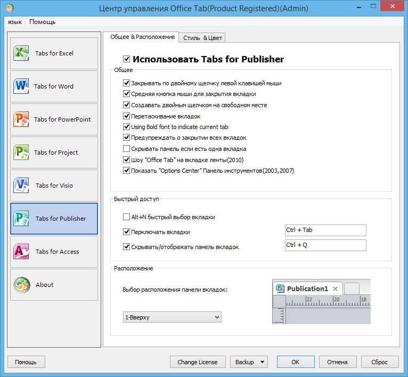Toggle Alt+N быстрый выбор вкладки checkbox
The width and height of the screenshot is (408, 377).
coord(126,217)
